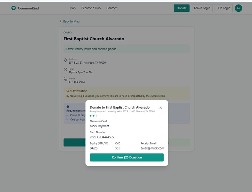The height and width of the screenshot is (192, 252).
Task: Select the second step dot in dialog
Action: coord(93,116)
